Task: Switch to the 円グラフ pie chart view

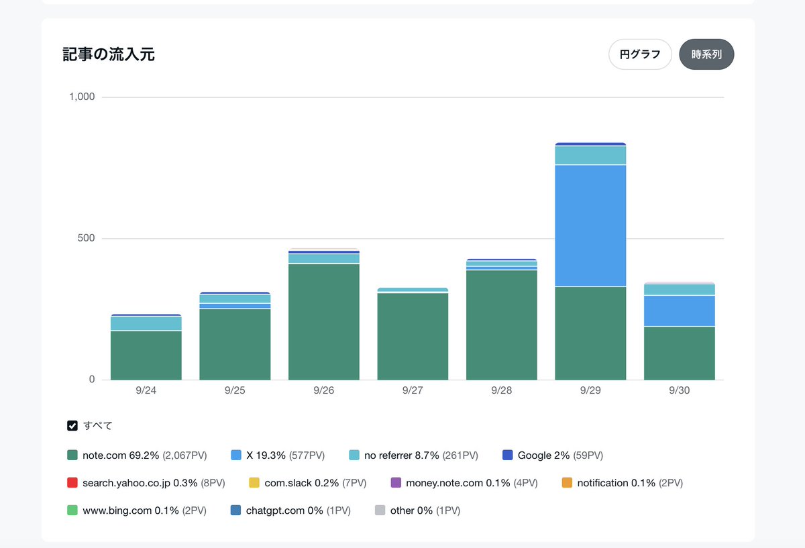Action: pos(640,54)
